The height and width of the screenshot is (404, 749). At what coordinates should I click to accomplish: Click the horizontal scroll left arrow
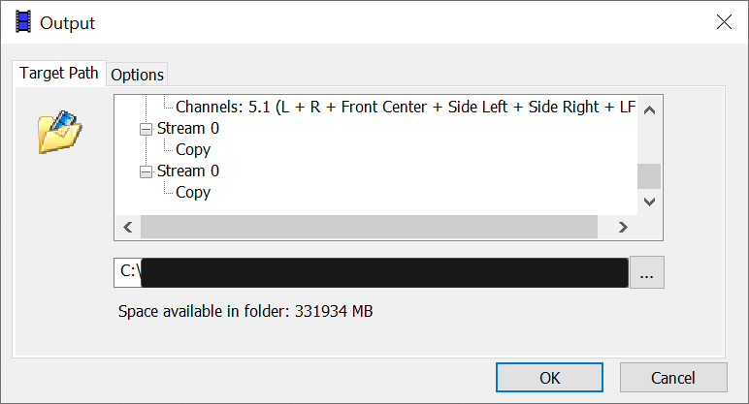click(x=127, y=227)
